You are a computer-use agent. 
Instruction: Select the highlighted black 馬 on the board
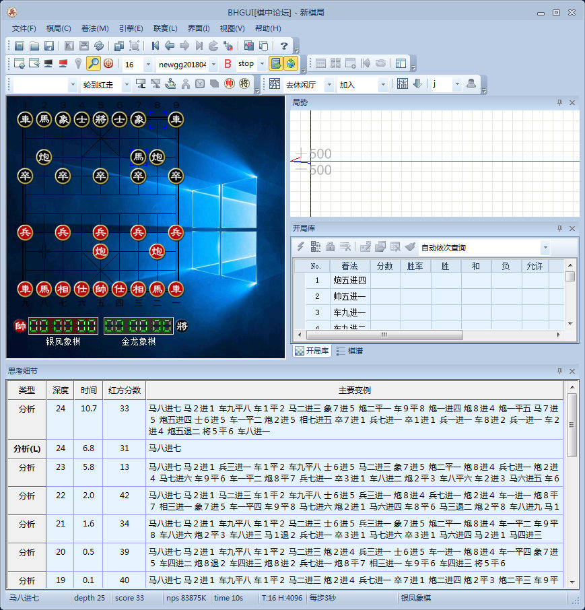(138, 157)
